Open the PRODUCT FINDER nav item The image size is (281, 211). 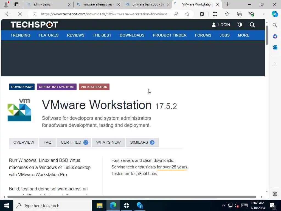pos(170,35)
